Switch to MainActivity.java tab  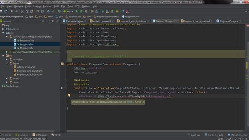tap(74, 21)
